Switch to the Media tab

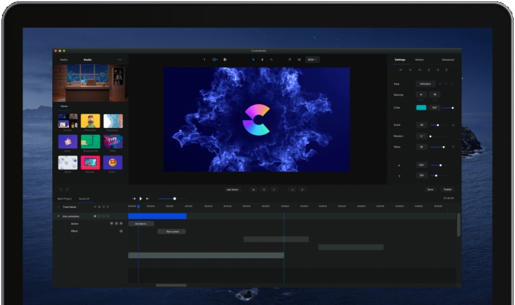tap(64, 60)
